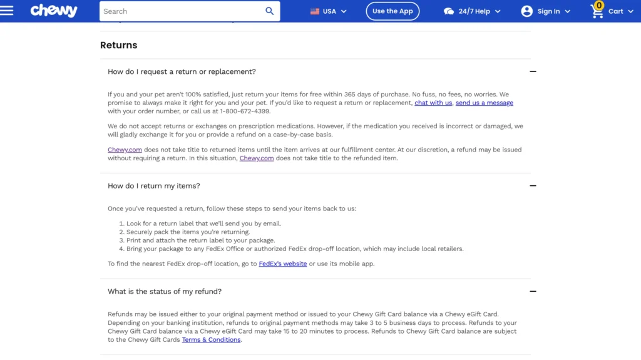Open the Terms & Conditions link
Screen dimensions: 641x360
[211, 340]
